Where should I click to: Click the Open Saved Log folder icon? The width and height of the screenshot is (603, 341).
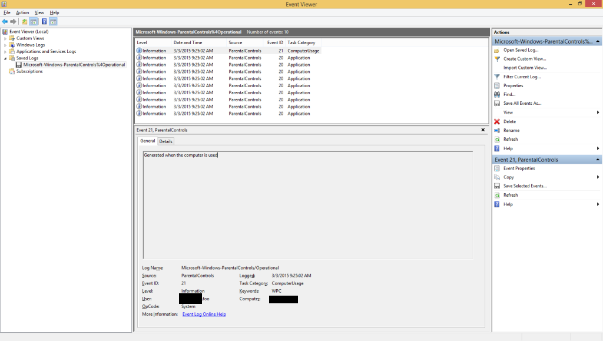pyautogui.click(x=498, y=50)
